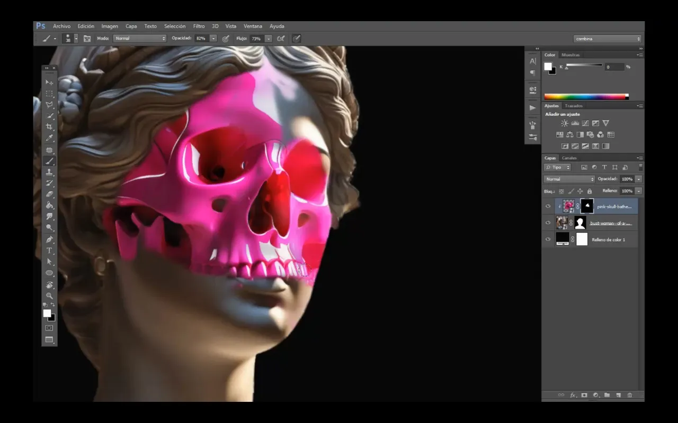Hide the pink-skull layer
The width and height of the screenshot is (678, 423).
pos(548,206)
